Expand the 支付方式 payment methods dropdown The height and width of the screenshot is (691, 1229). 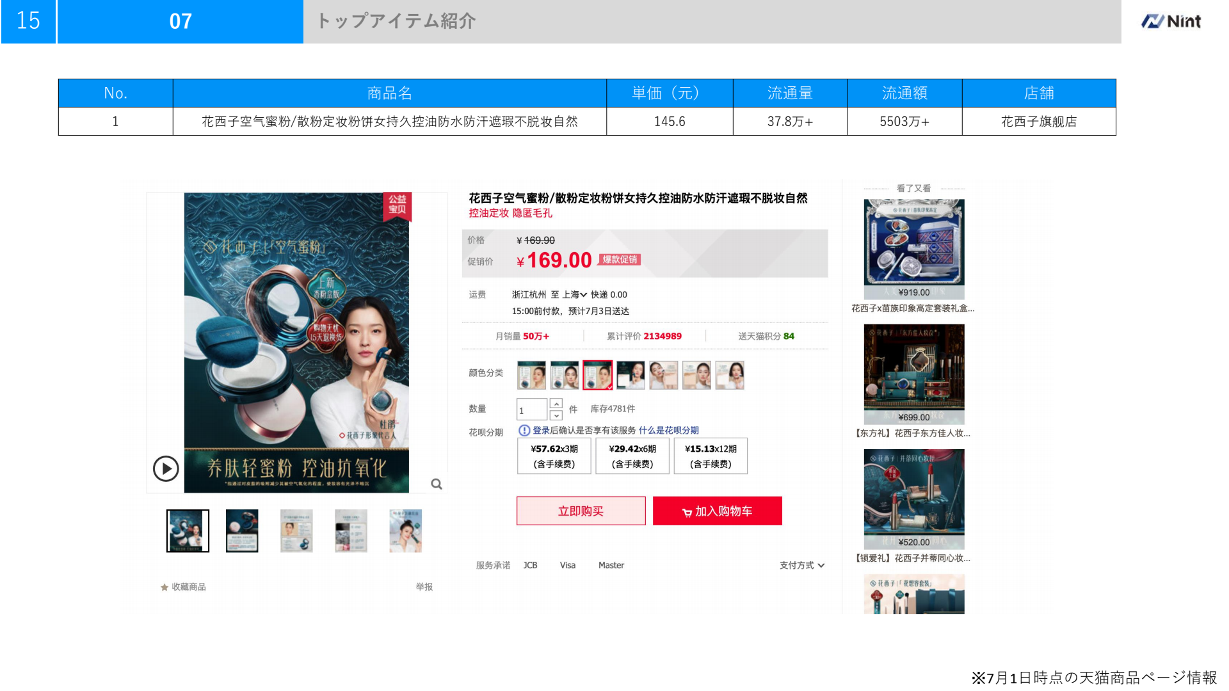coord(802,566)
